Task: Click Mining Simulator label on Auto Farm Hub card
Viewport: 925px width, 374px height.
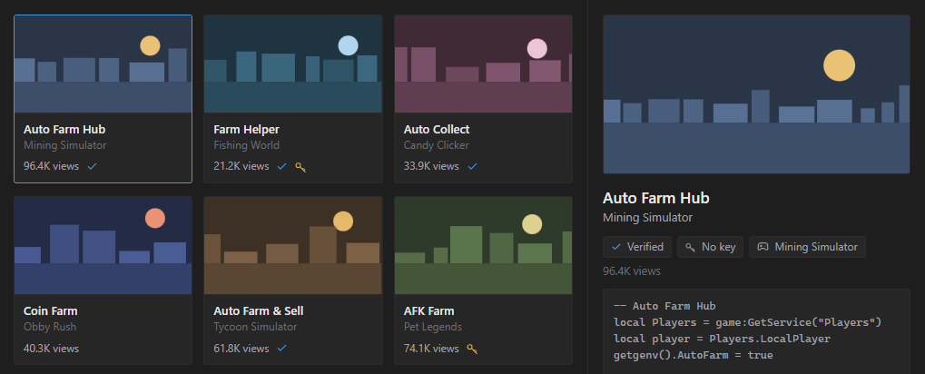Action: [64, 145]
